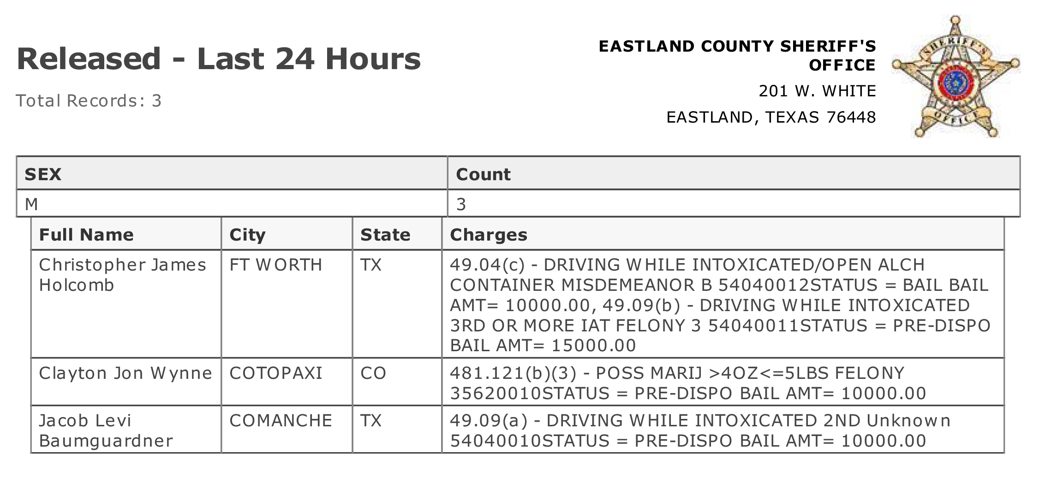Select the Released - Last 24 Hours heading

(219, 59)
